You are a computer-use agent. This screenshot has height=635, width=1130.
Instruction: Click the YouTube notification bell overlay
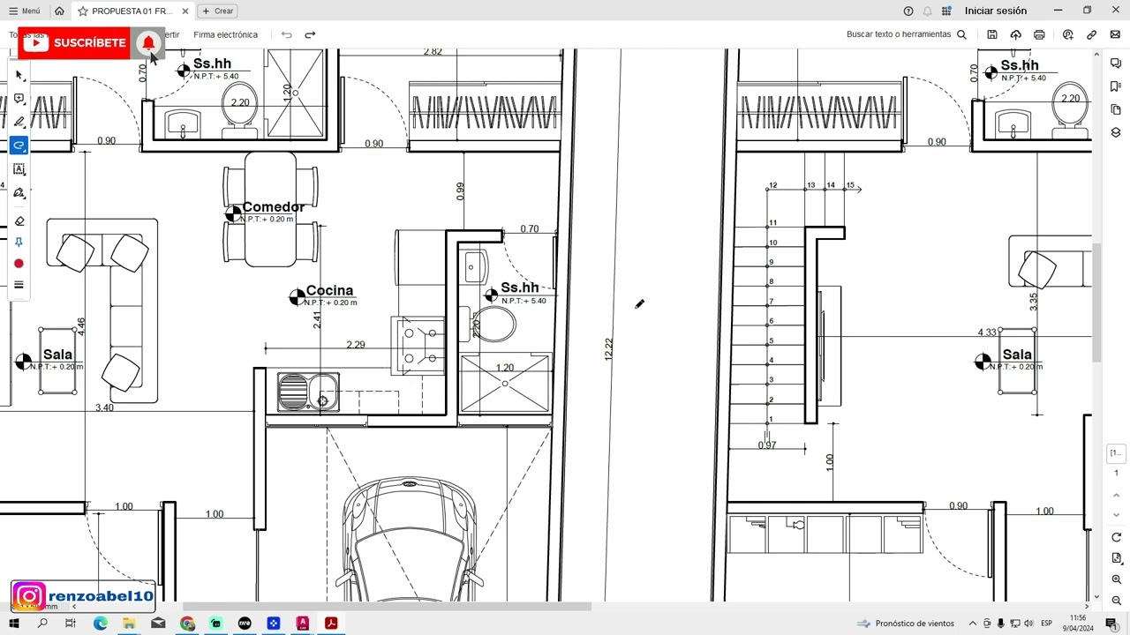point(148,42)
